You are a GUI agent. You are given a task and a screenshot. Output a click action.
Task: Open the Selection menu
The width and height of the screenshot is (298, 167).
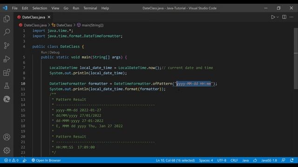pyautogui.click(x=40, y=8)
